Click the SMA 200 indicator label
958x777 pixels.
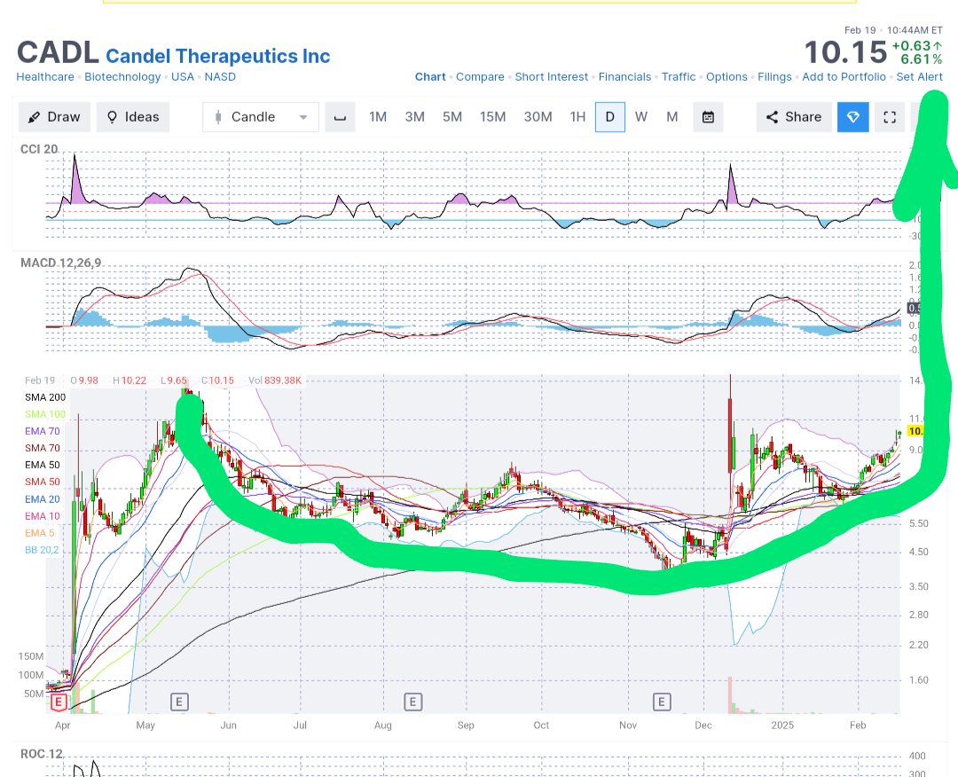click(45, 397)
